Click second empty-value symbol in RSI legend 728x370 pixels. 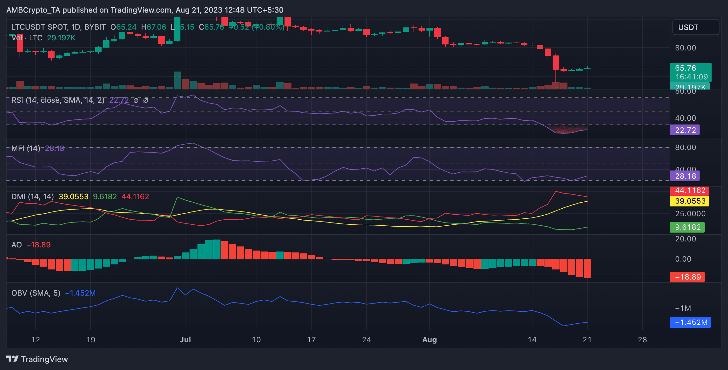[x=146, y=101]
